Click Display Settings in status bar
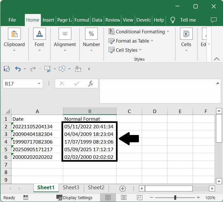 (x=74, y=198)
